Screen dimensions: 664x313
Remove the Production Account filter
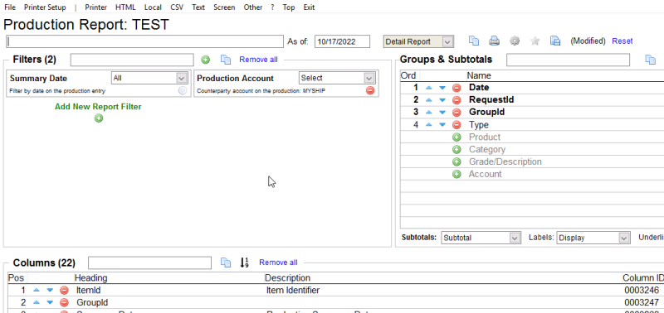[370, 90]
